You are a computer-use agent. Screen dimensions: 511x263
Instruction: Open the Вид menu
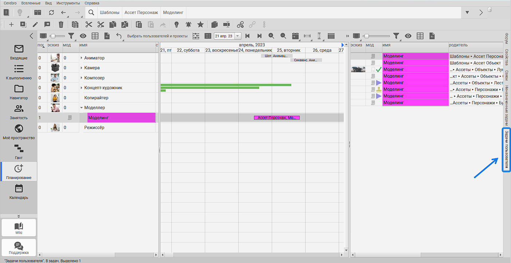pos(48,3)
